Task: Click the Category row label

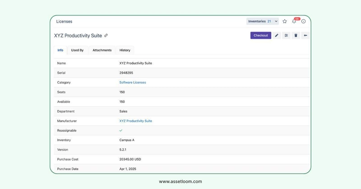Action: coord(64,82)
